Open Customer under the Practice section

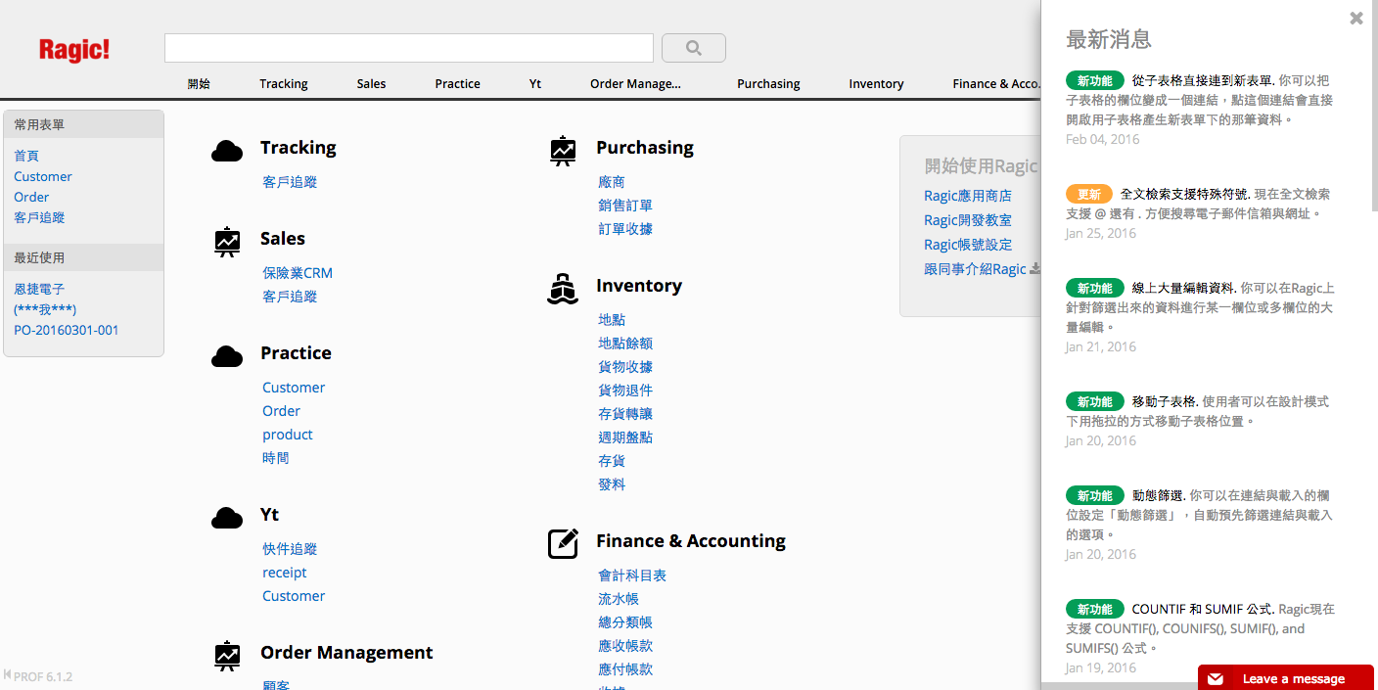pos(294,388)
